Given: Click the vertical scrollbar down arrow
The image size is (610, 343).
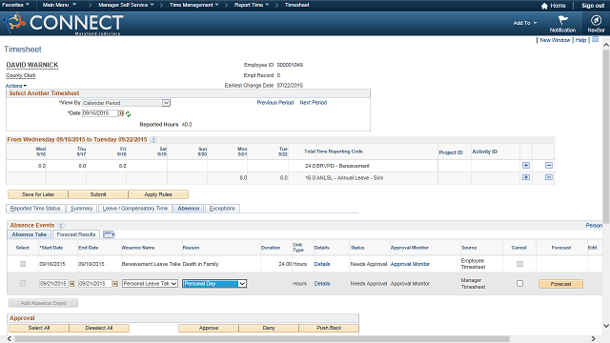Looking at the screenshot, I should tap(606, 326).
